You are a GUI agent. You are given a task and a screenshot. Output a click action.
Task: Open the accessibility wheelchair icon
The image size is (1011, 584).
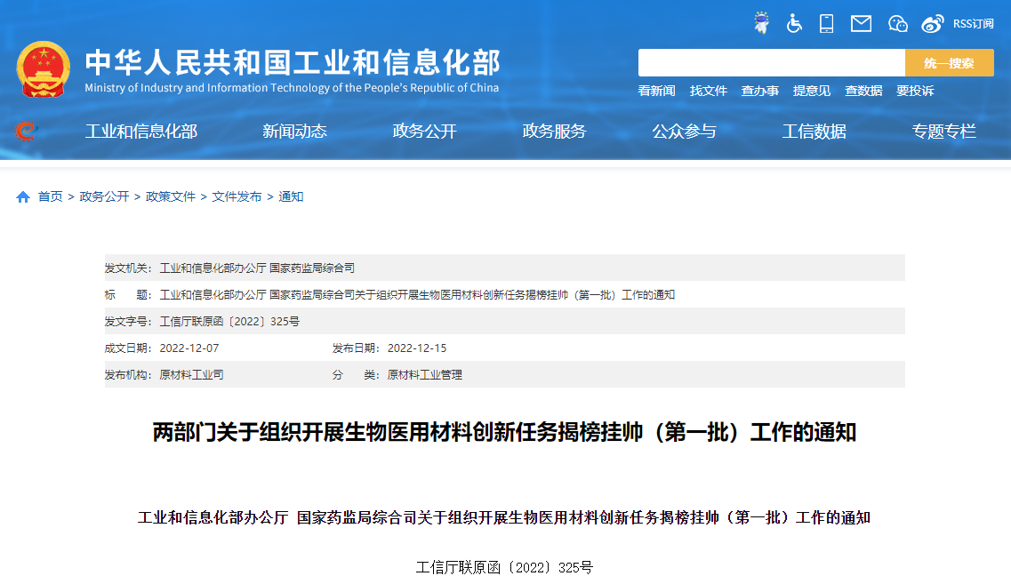pos(794,24)
